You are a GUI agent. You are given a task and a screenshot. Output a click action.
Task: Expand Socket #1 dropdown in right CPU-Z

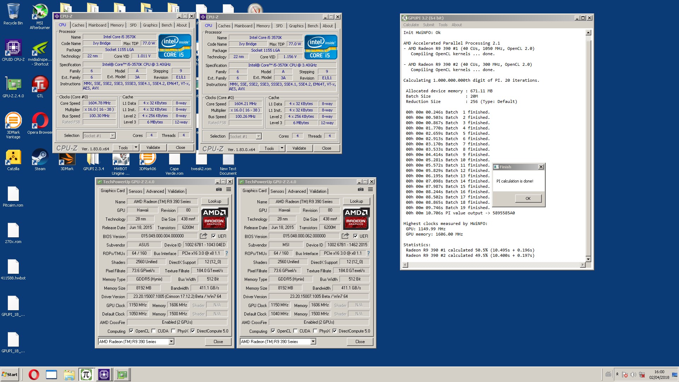click(x=259, y=136)
